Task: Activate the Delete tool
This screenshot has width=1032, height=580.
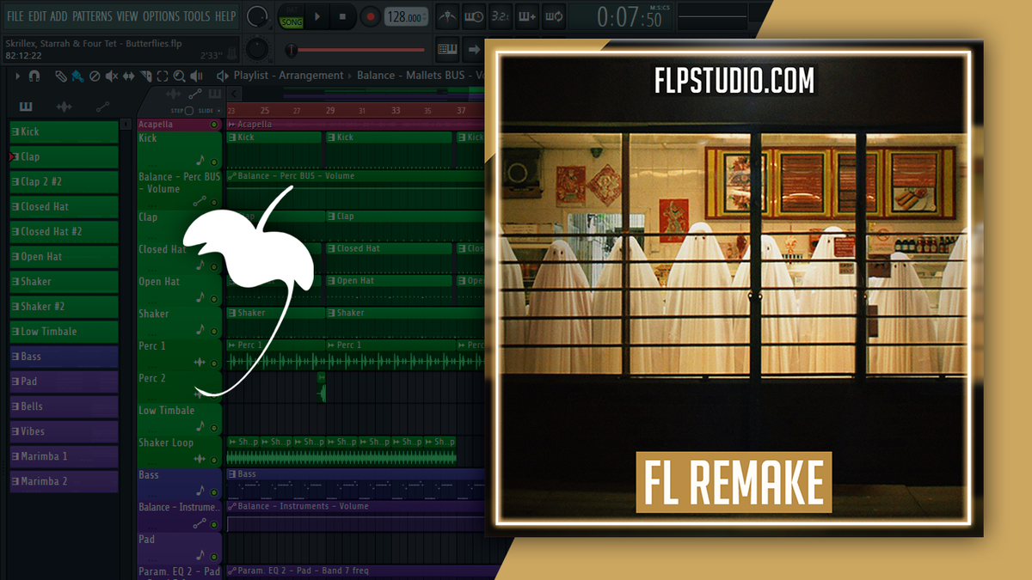Action: [95, 76]
